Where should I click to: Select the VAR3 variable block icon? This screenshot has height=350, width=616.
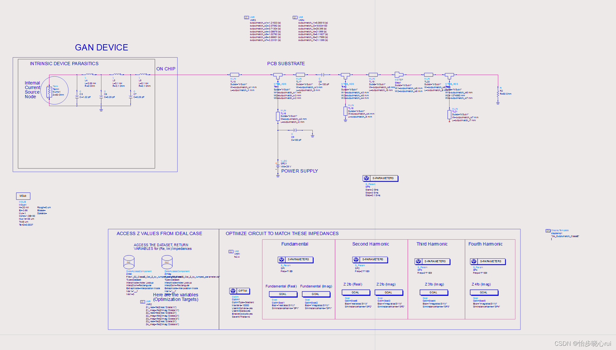point(247,17)
